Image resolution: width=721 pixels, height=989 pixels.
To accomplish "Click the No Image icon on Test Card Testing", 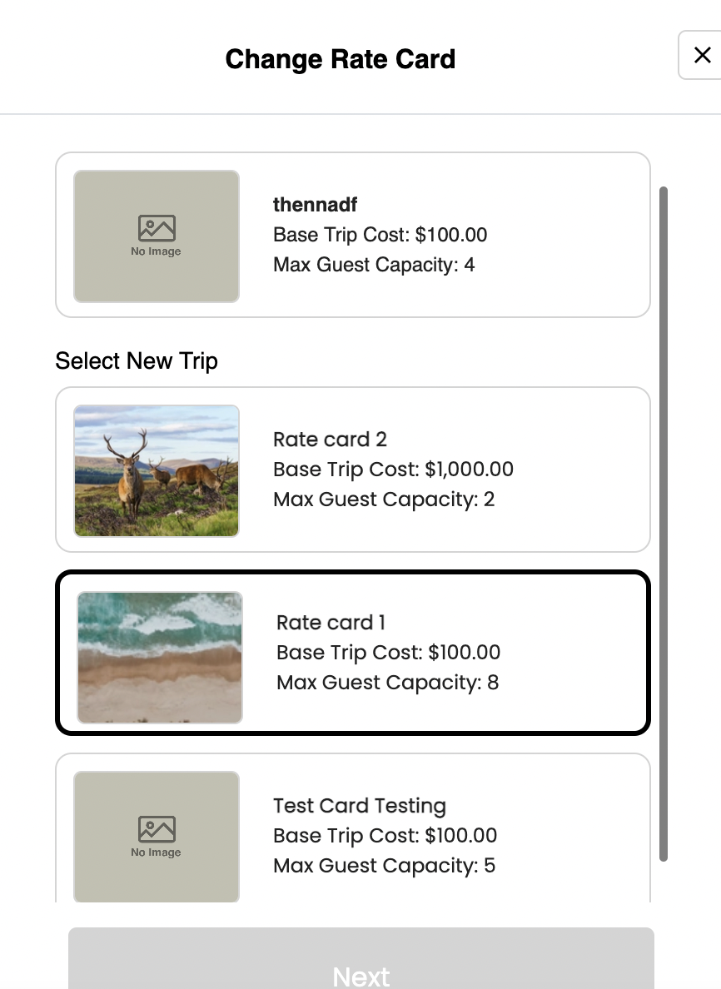I will click(157, 836).
